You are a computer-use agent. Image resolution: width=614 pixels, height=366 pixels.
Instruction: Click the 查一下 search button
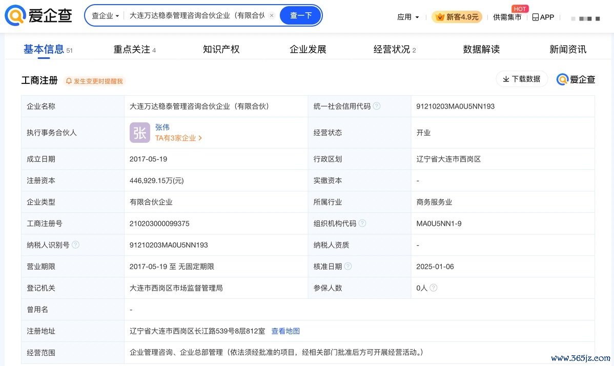point(301,16)
